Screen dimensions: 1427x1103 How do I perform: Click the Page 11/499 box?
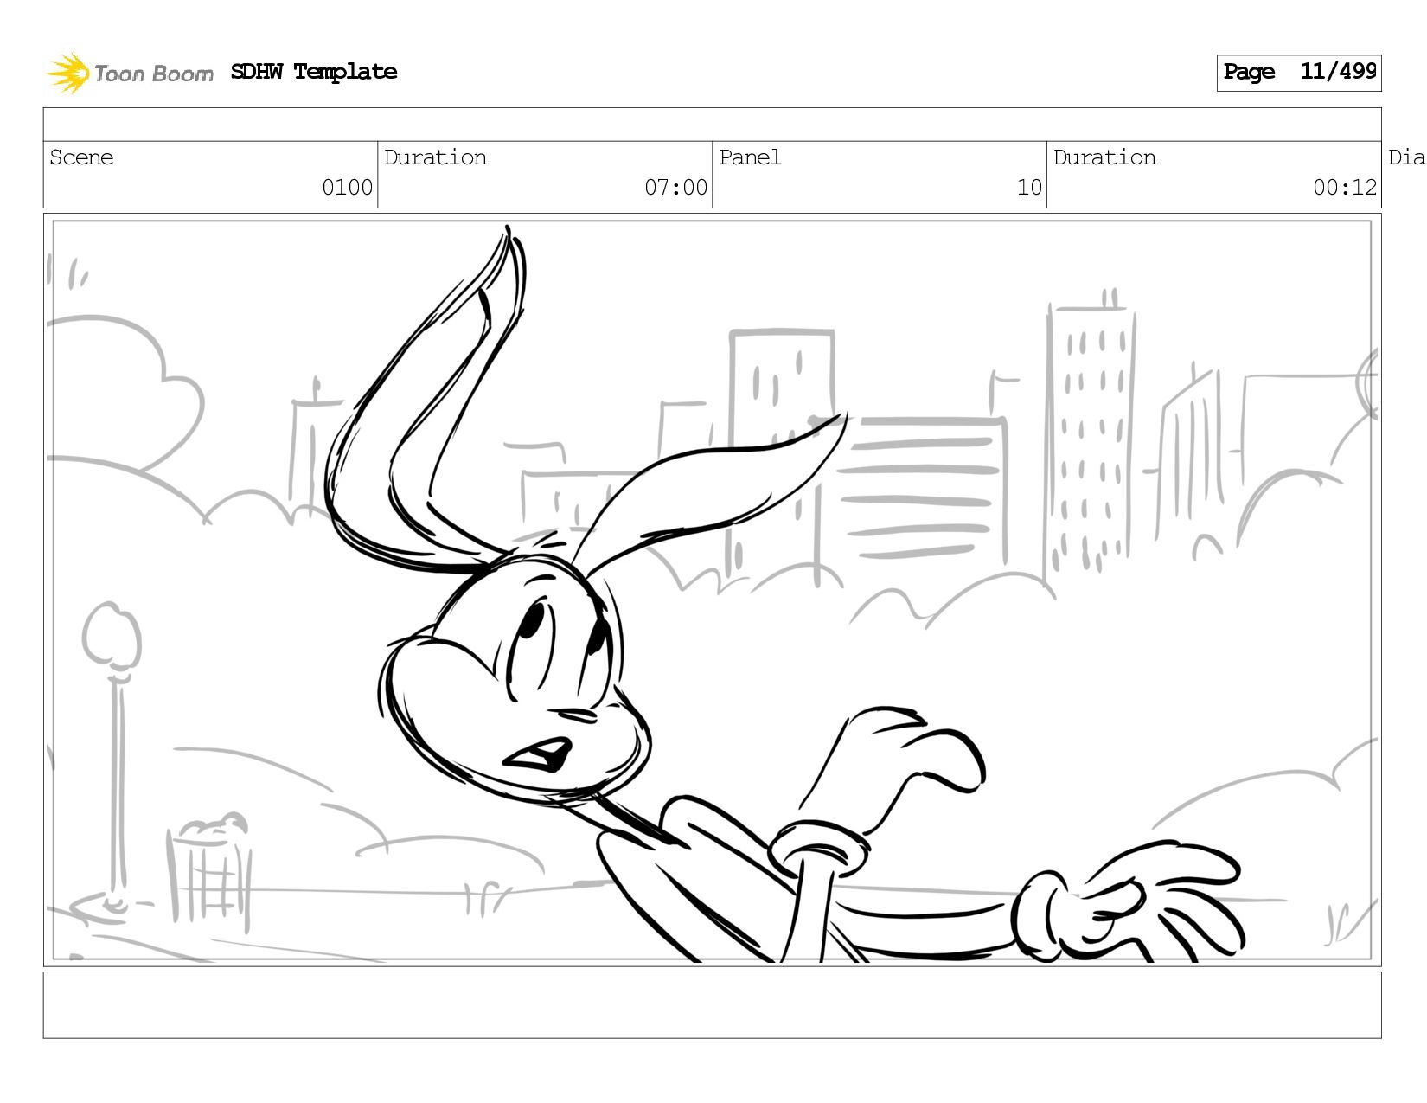point(1299,73)
